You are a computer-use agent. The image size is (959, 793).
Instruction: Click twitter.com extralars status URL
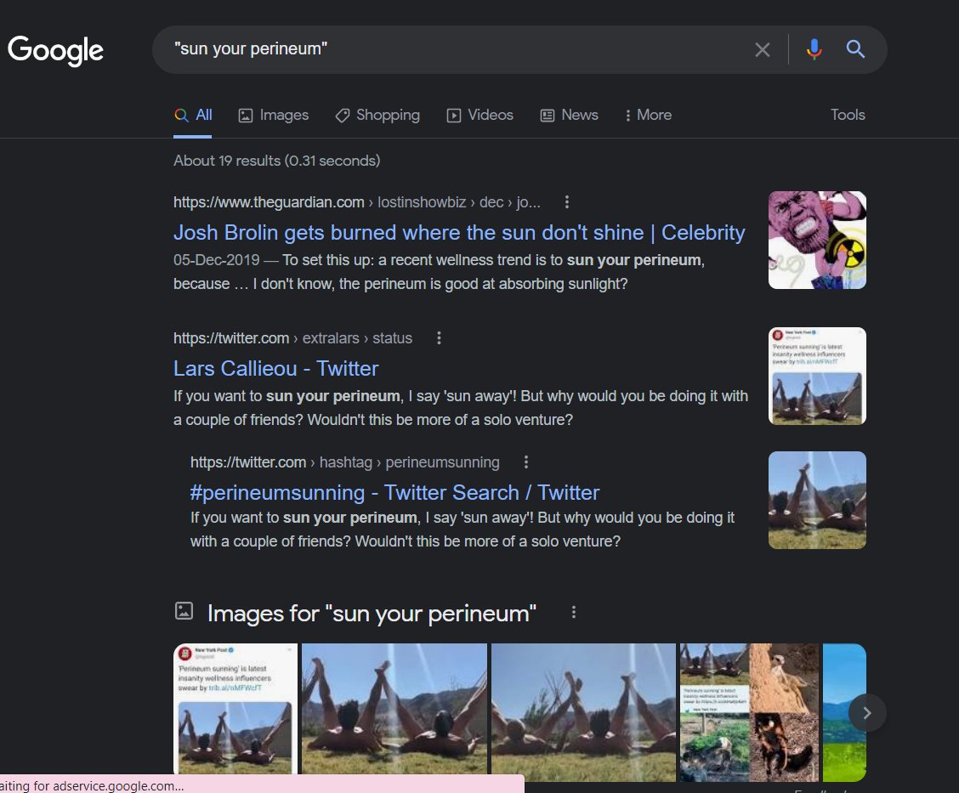click(x=292, y=338)
